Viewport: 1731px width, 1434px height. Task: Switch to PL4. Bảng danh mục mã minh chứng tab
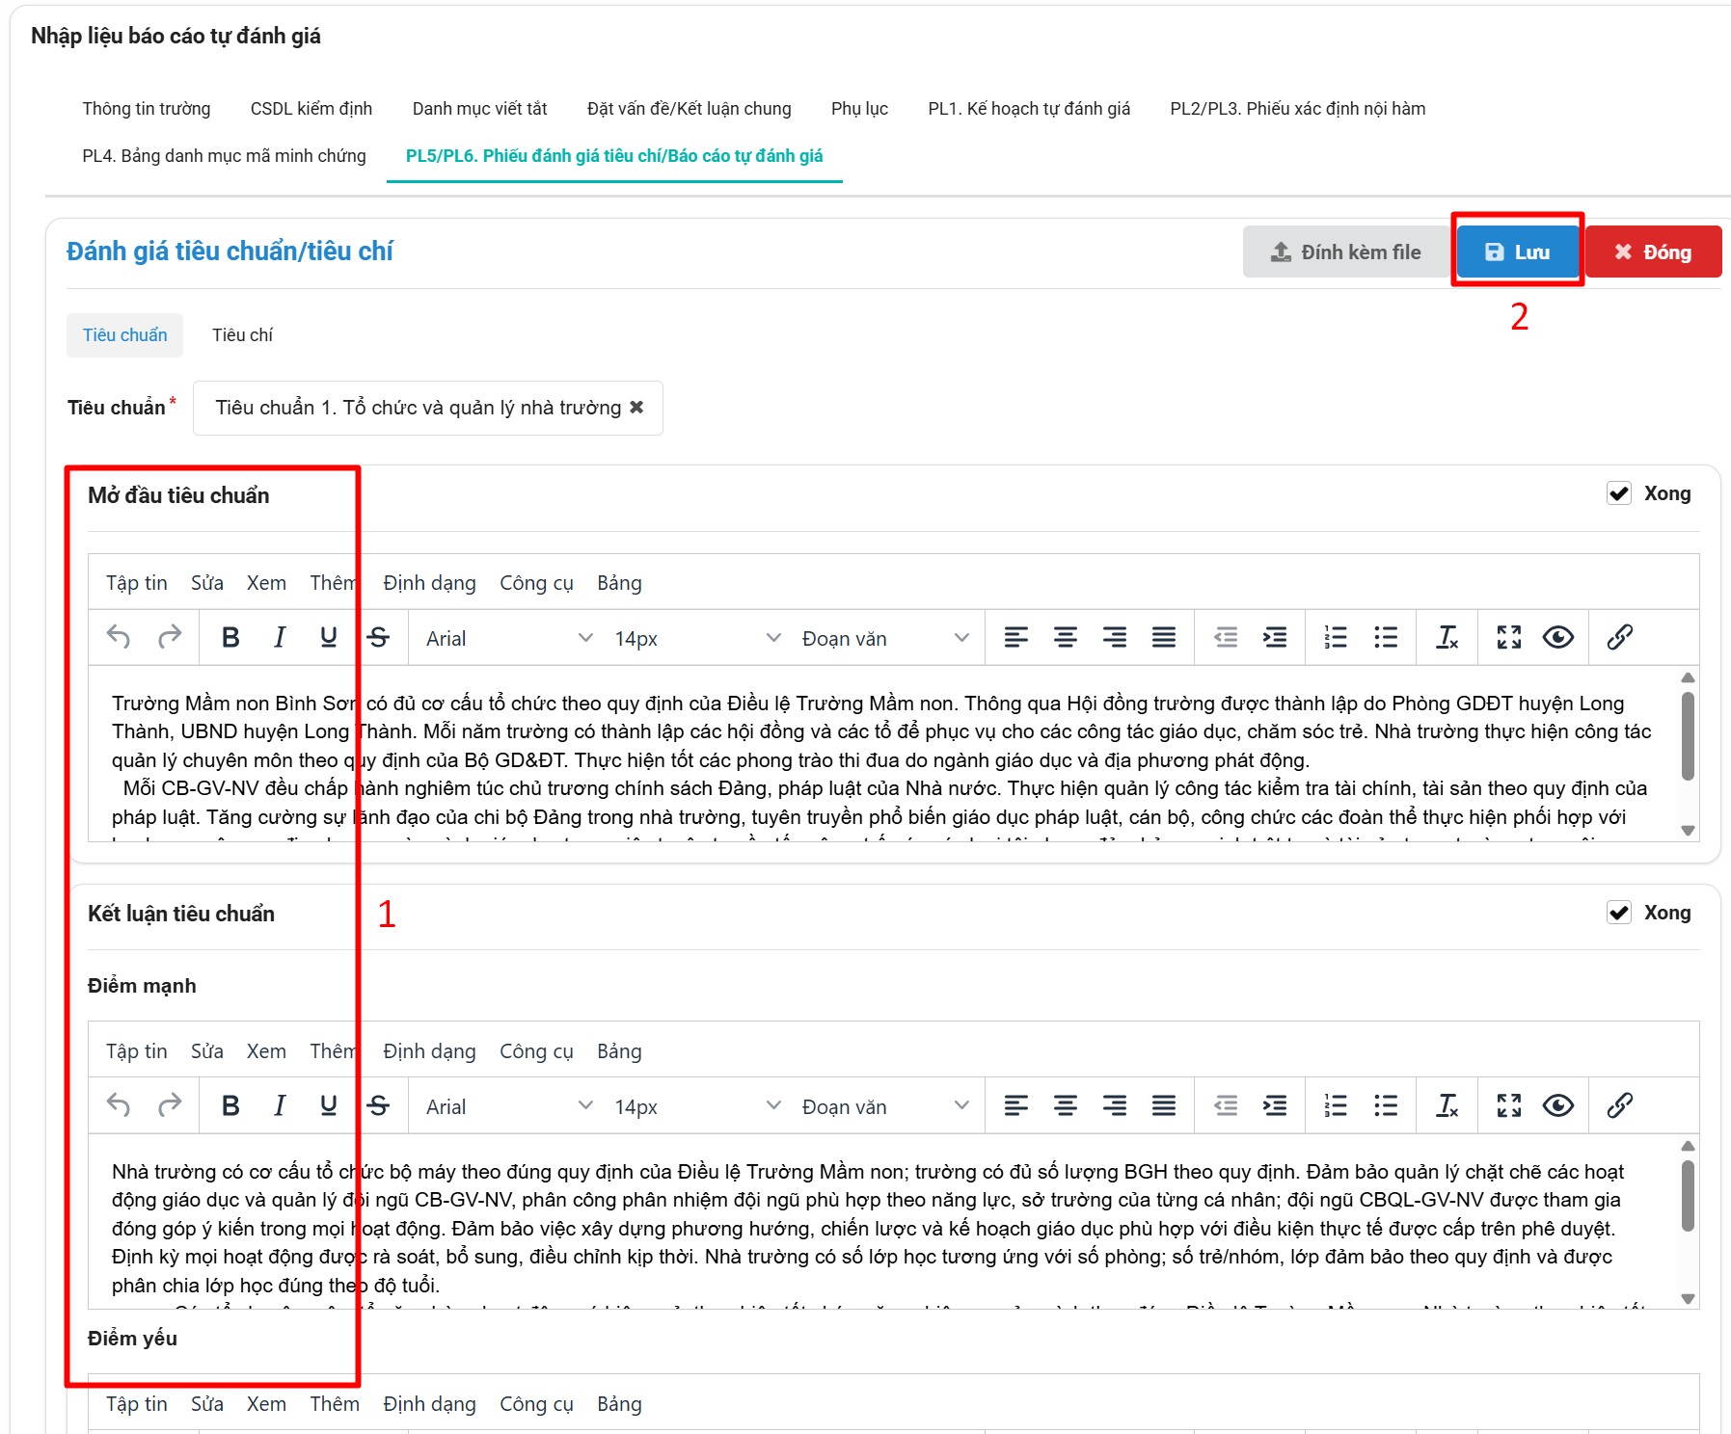click(x=224, y=156)
